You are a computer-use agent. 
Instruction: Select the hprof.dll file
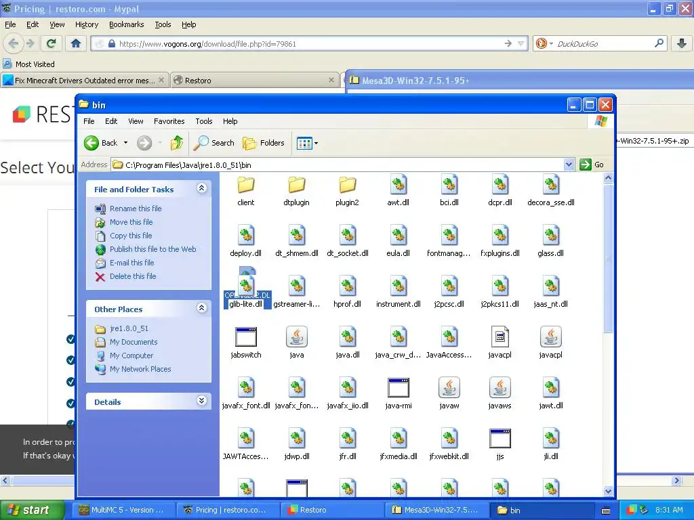click(348, 292)
